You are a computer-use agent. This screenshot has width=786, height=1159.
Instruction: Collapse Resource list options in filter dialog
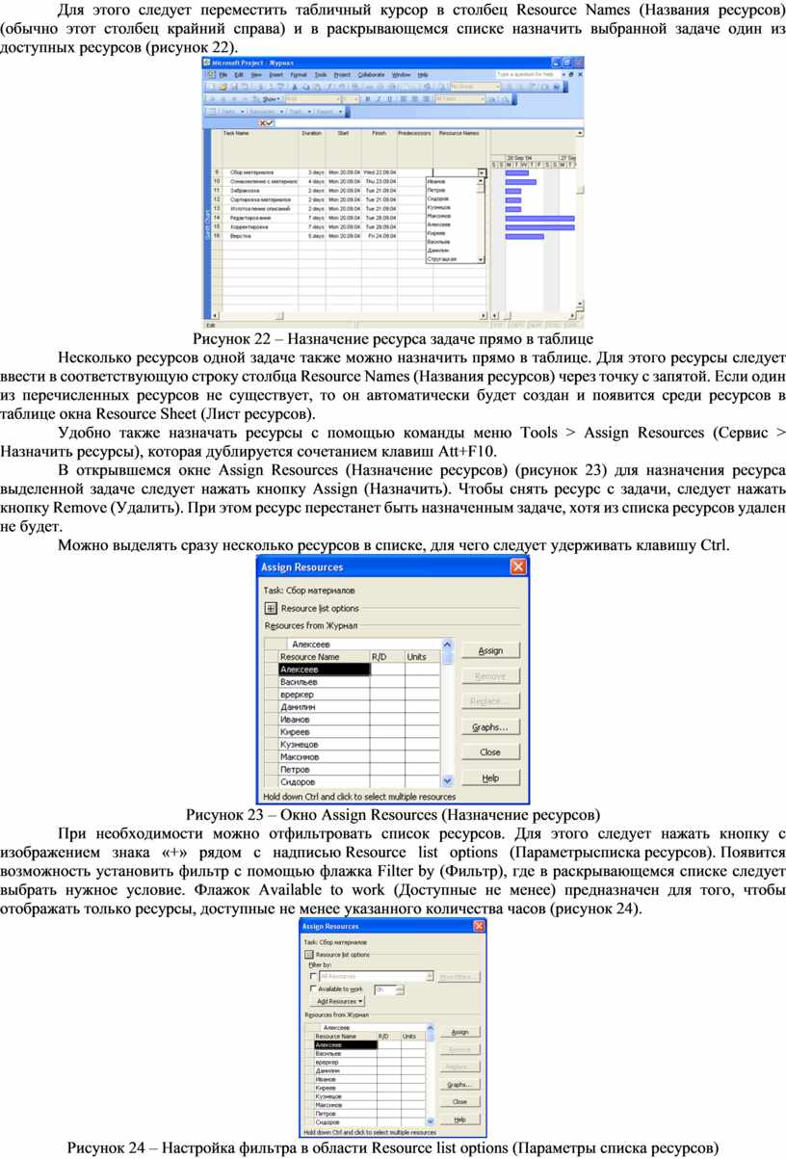pos(309,955)
